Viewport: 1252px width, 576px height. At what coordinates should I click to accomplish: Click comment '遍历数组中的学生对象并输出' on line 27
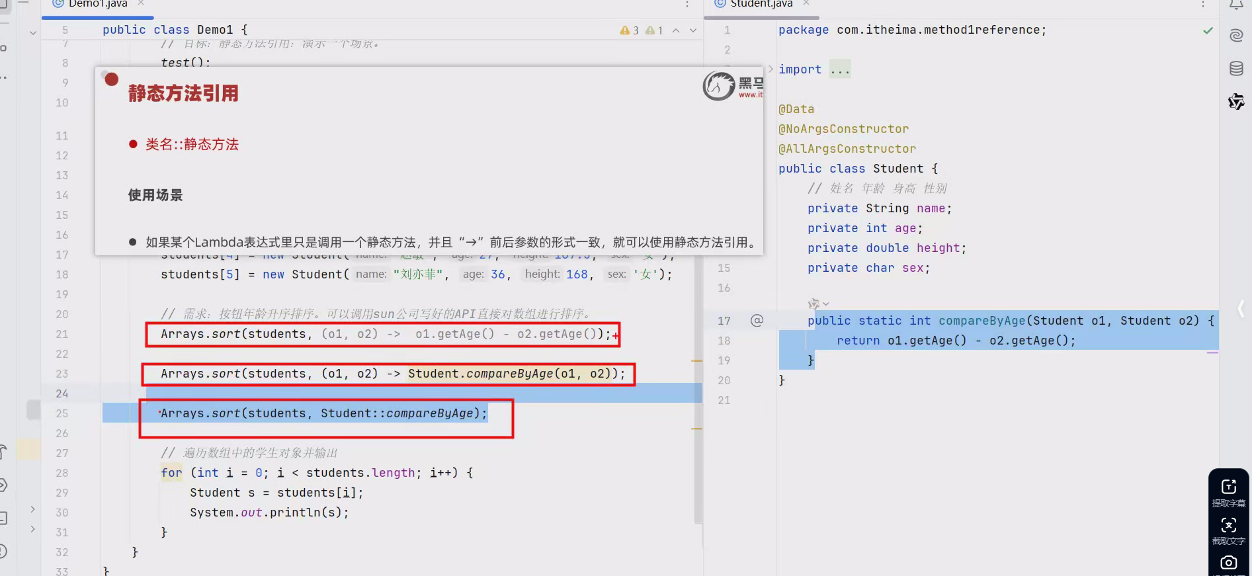tap(260, 453)
